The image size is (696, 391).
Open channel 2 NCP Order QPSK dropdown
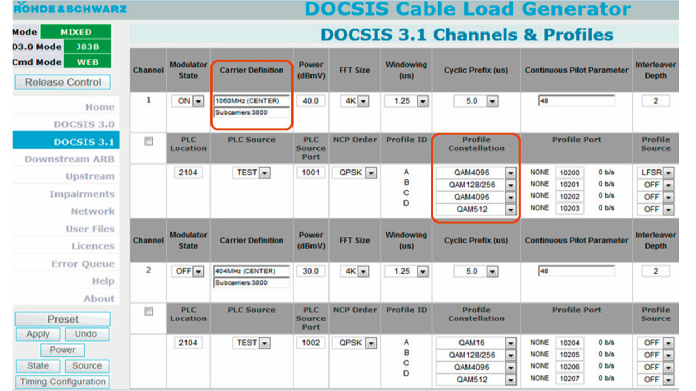pyautogui.click(x=355, y=343)
